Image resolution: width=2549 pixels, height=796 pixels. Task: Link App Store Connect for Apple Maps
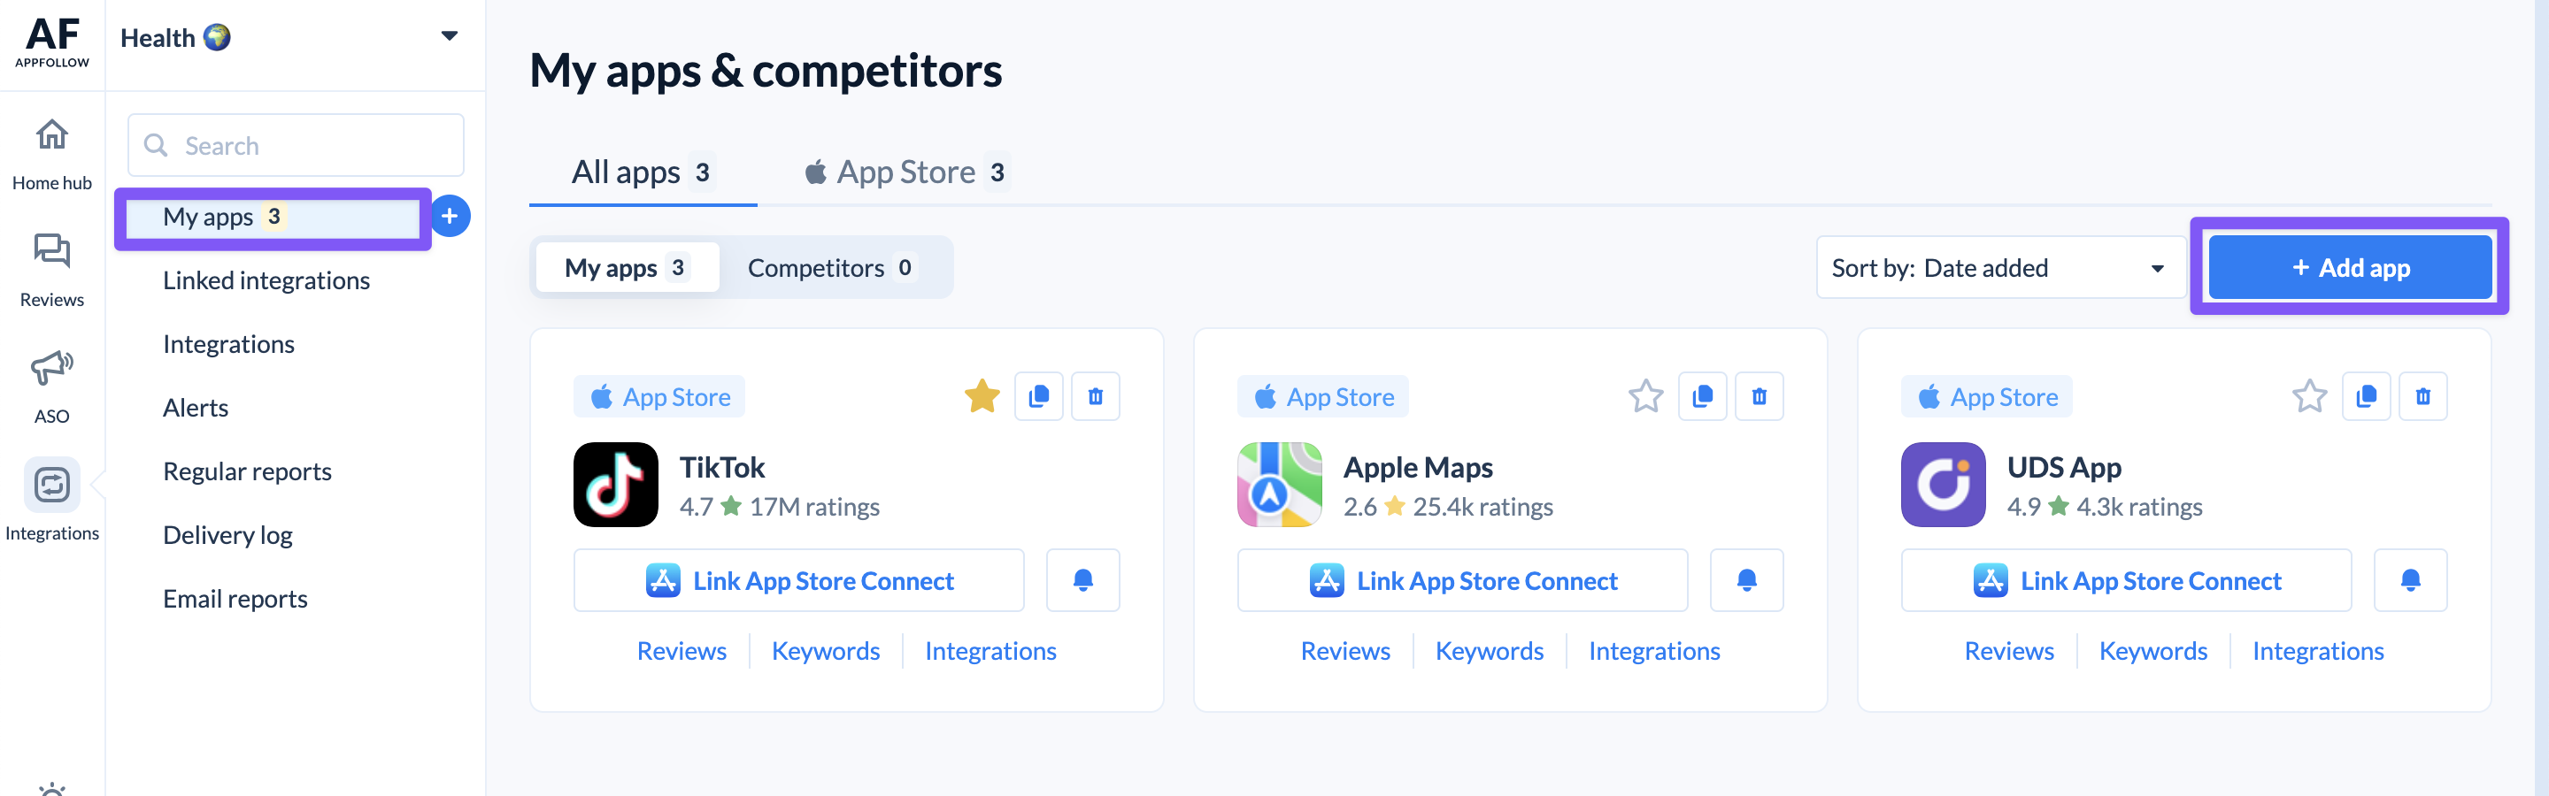(1462, 580)
